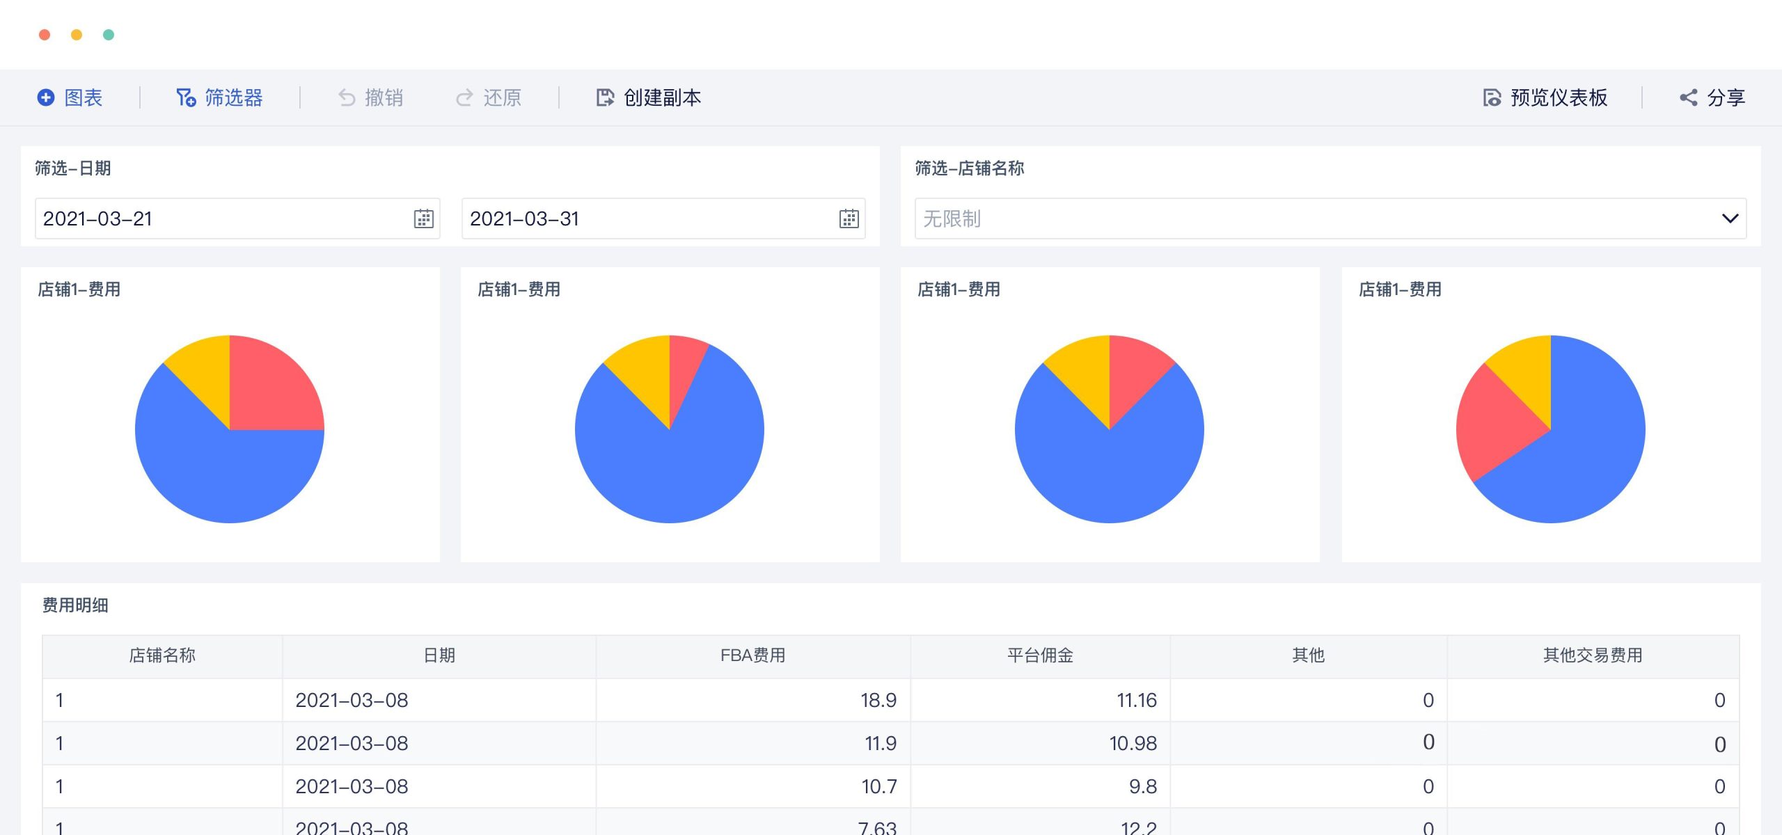Click the 创建副本 copy icon
1782x835 pixels.
pos(605,97)
